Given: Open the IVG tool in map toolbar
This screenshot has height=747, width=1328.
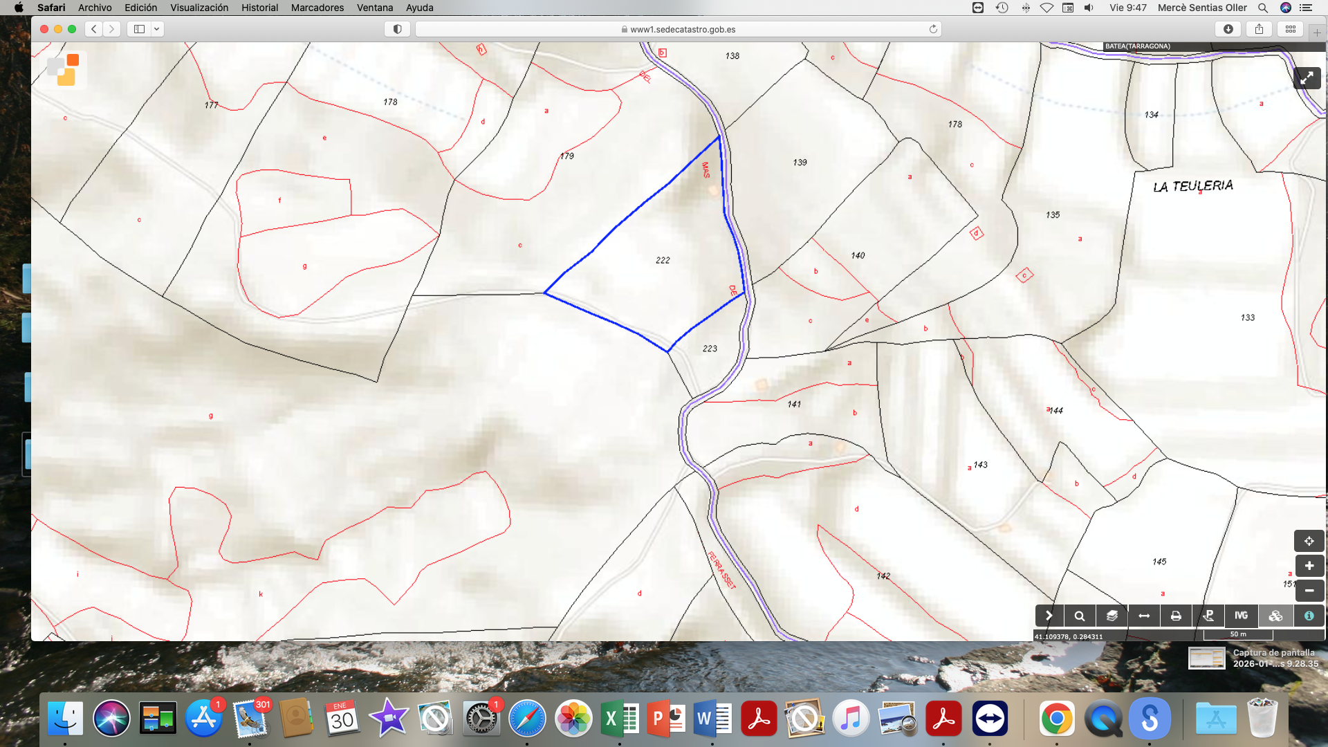Looking at the screenshot, I should click(1241, 616).
